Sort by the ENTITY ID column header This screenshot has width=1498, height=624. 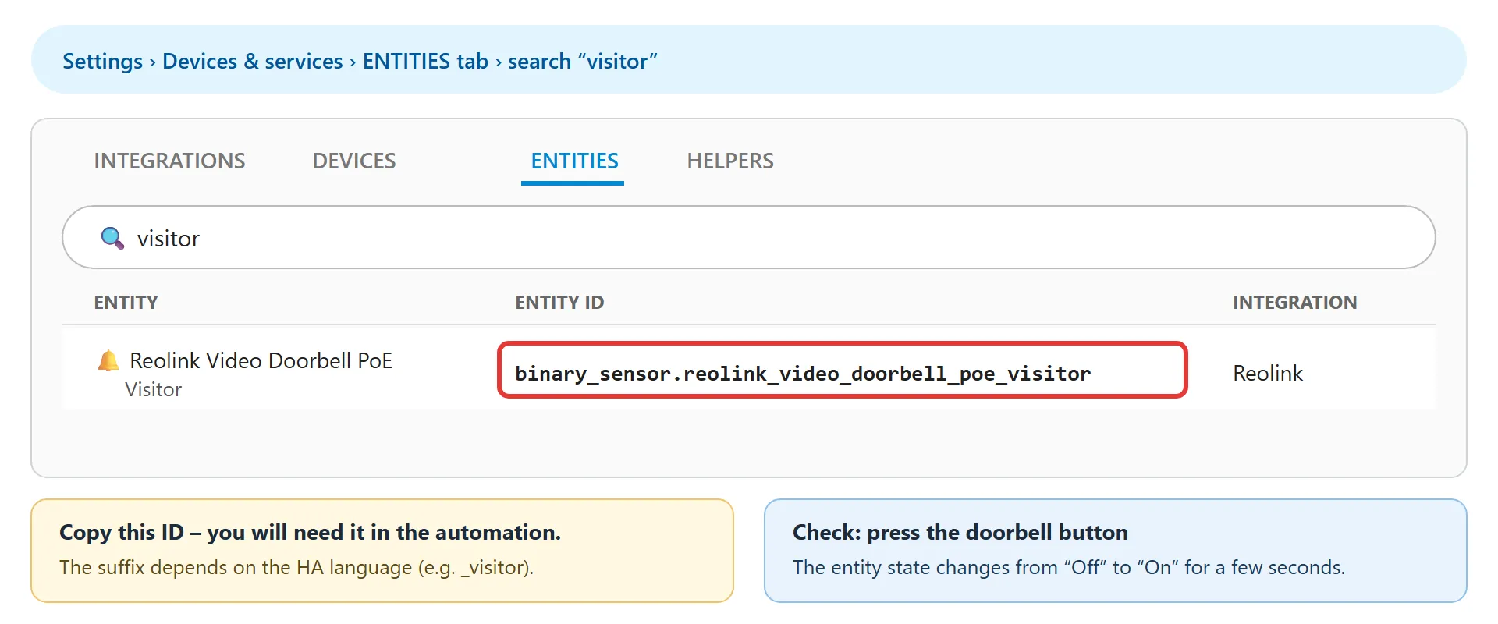(x=559, y=303)
